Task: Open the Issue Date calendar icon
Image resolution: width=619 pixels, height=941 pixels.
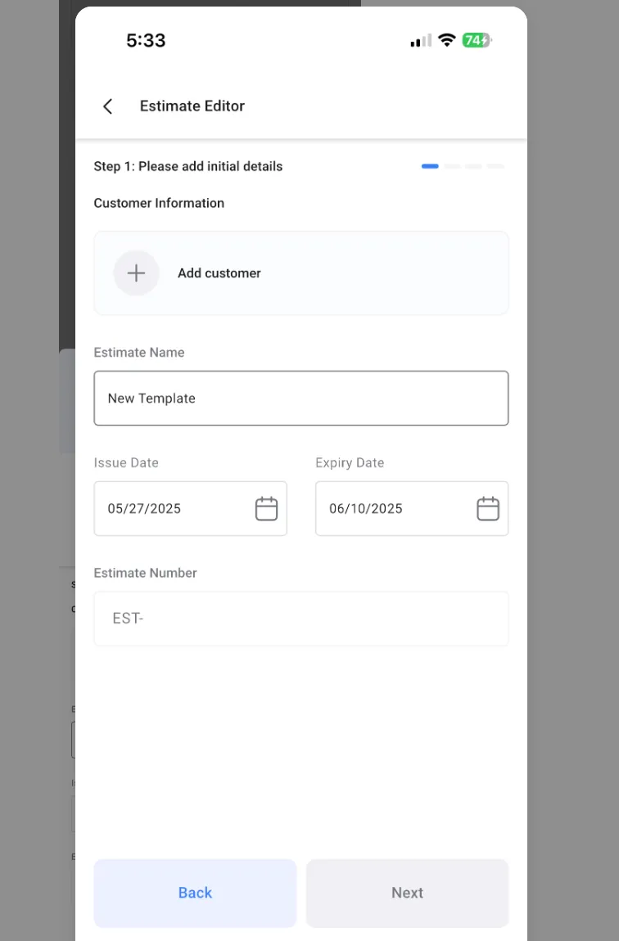Action: click(267, 509)
